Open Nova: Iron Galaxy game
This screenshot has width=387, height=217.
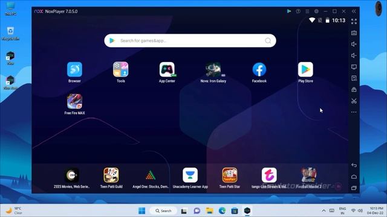point(213,70)
